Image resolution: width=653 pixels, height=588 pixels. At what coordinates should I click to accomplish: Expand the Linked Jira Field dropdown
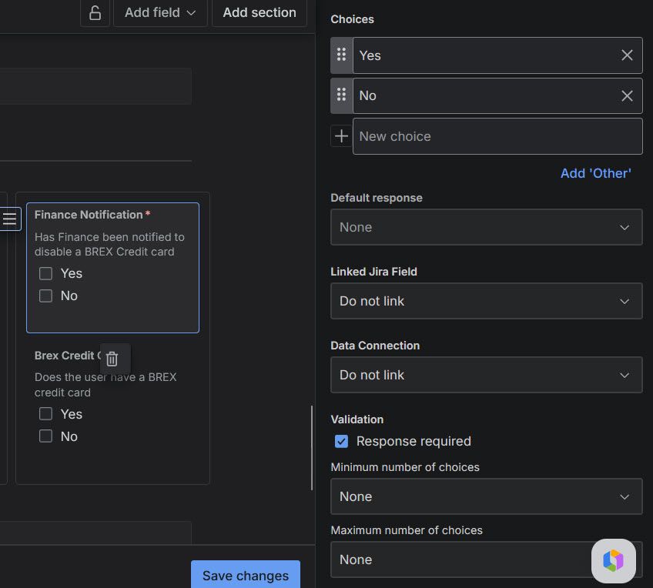pos(486,301)
